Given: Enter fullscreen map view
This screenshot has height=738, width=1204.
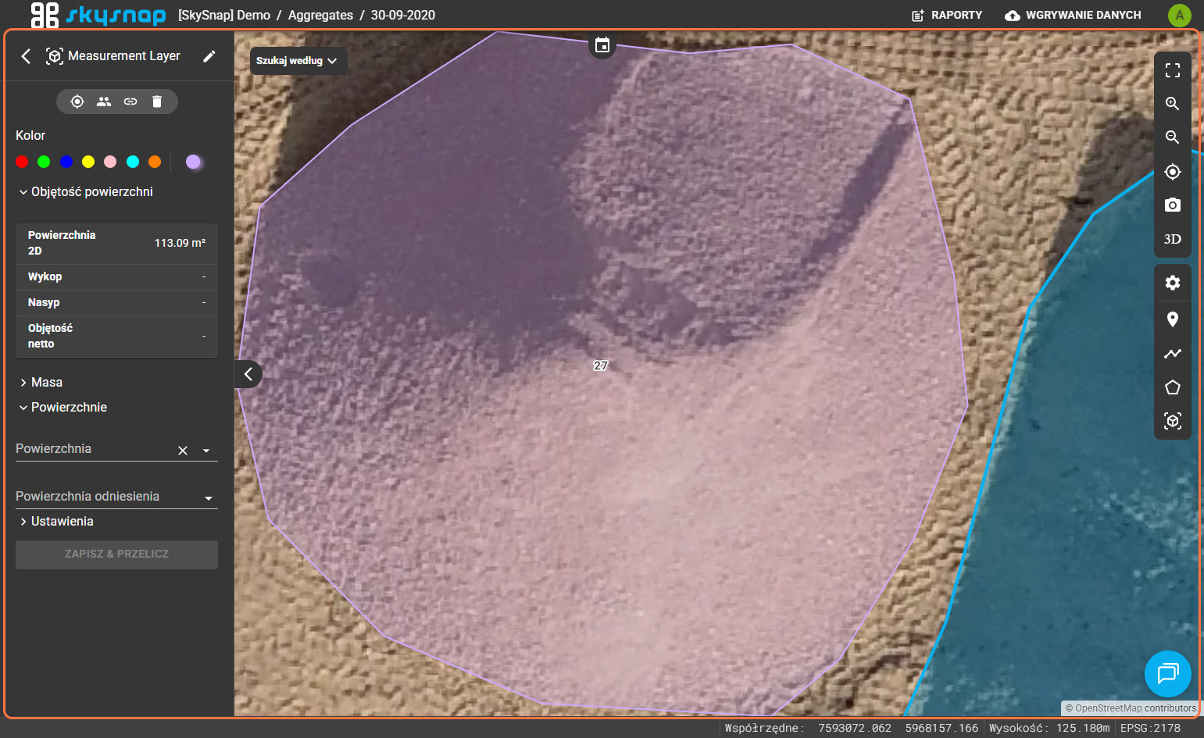Looking at the screenshot, I should pyautogui.click(x=1173, y=70).
